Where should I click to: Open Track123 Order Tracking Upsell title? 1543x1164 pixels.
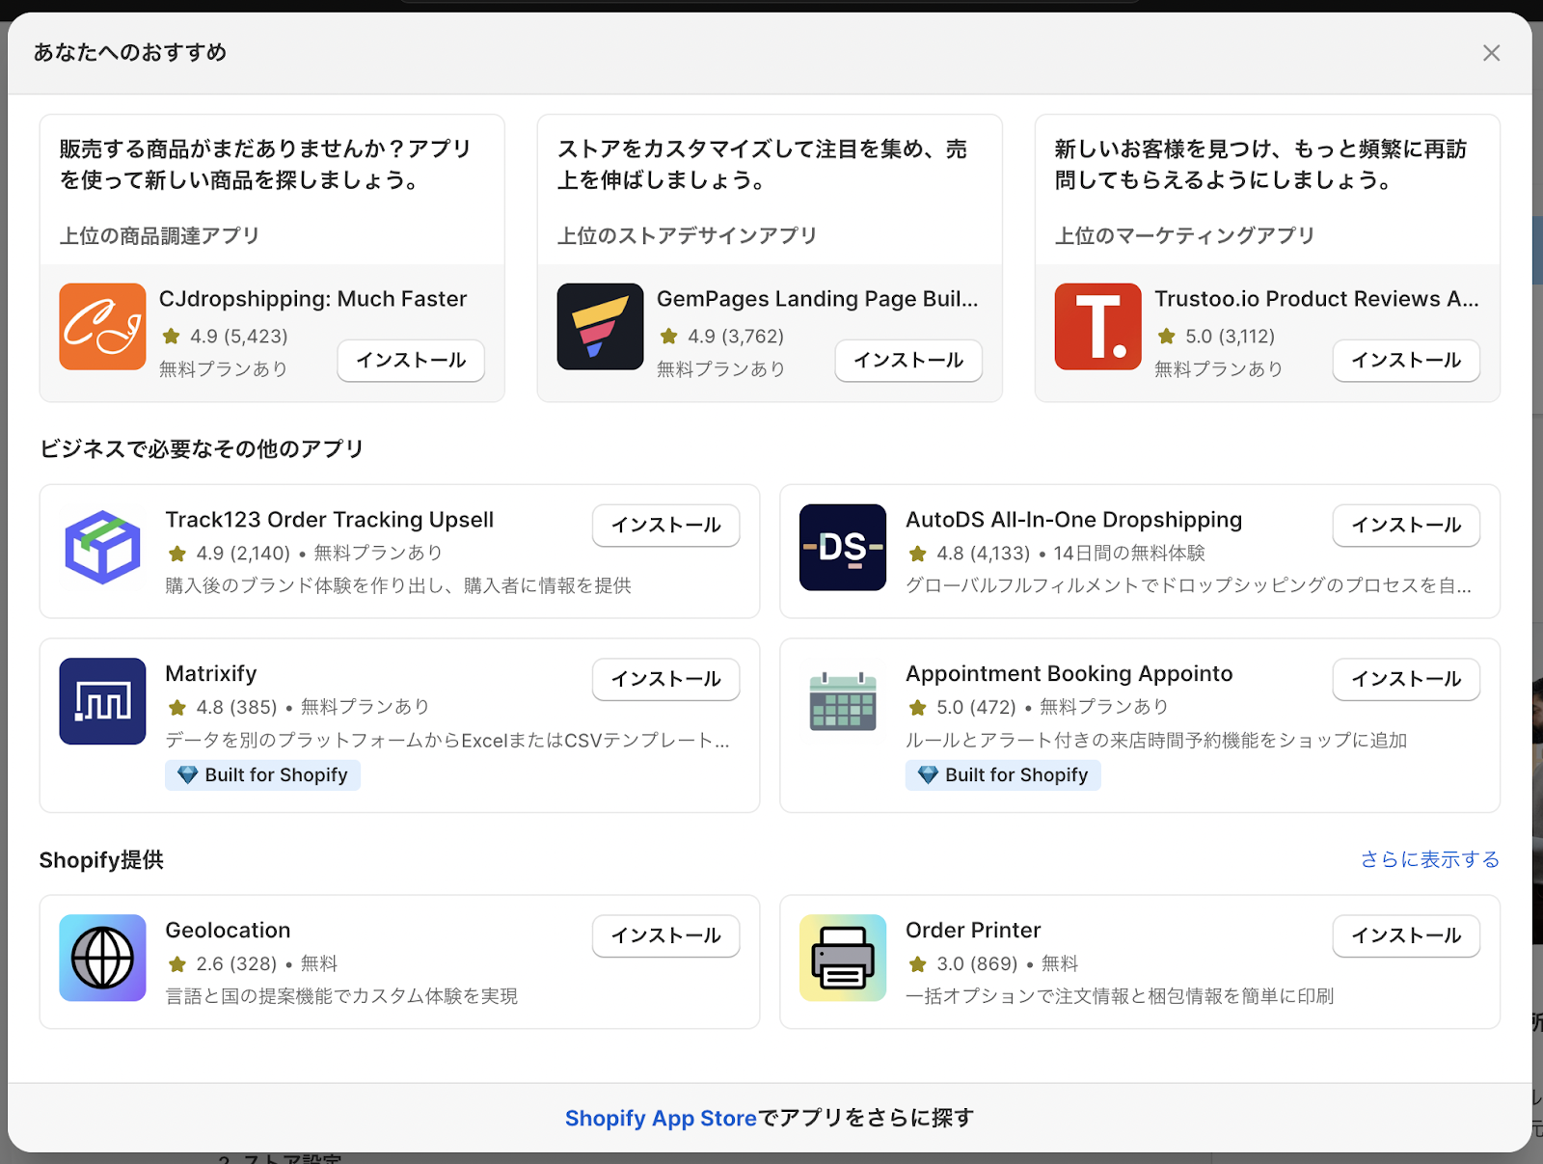(329, 520)
